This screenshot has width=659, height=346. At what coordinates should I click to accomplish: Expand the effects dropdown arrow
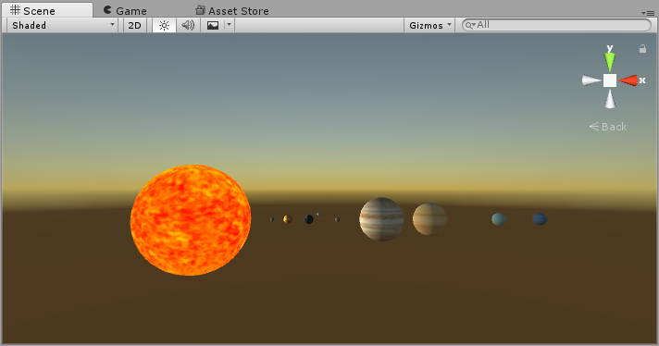[229, 25]
